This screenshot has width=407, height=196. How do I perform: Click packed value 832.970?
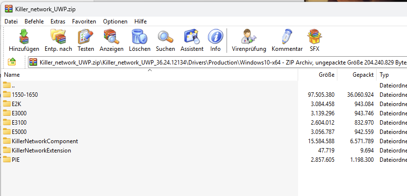[364, 123]
